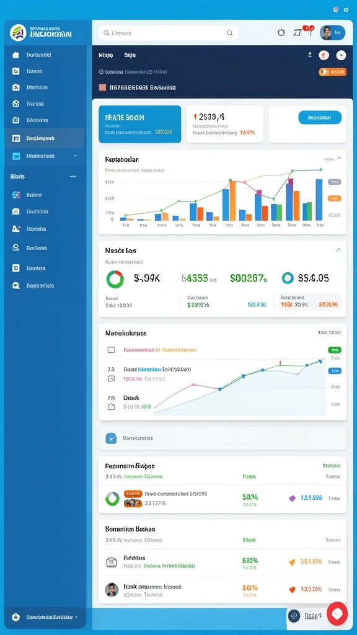Click the green donut chart icon

[x=115, y=279]
